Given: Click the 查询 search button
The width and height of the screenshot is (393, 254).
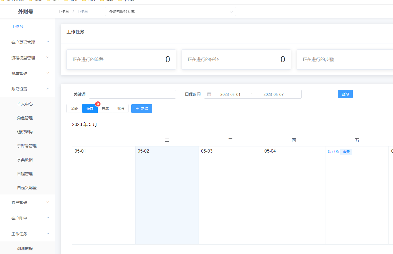Looking at the screenshot, I should click(x=345, y=94).
